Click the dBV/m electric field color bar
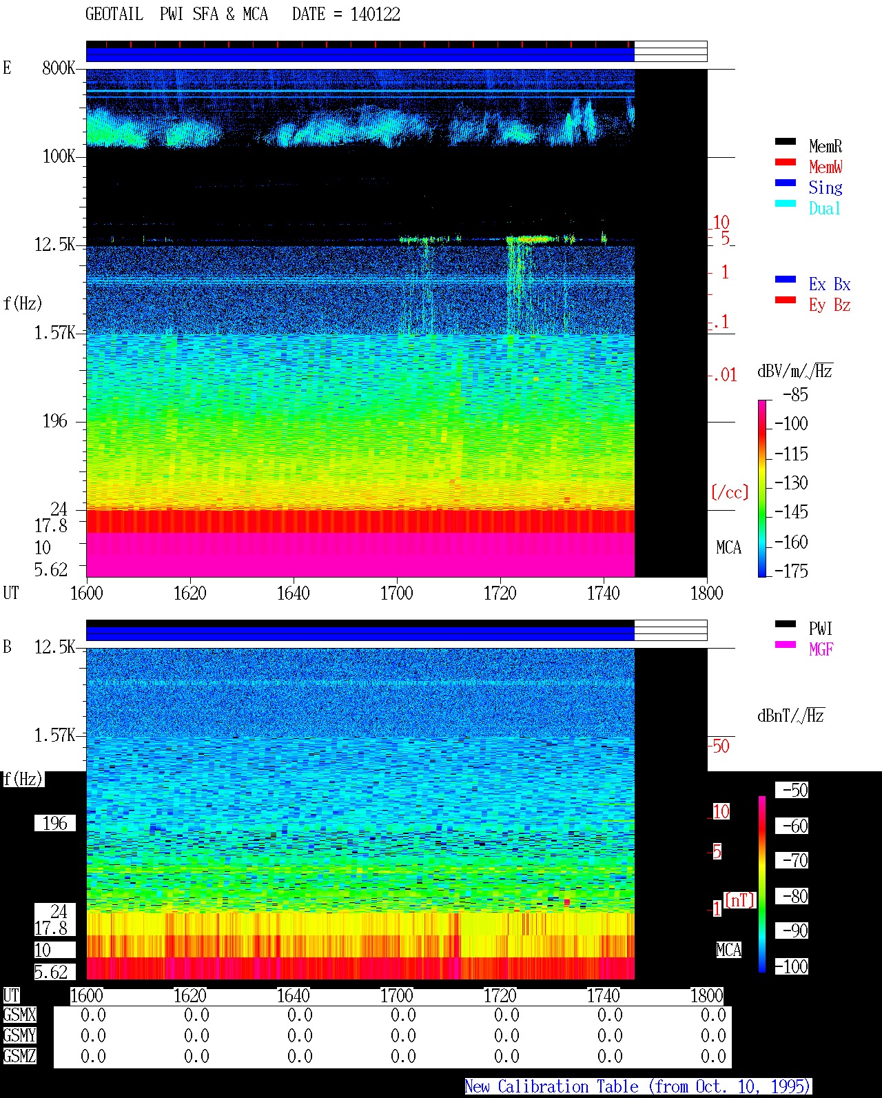 tap(762, 488)
